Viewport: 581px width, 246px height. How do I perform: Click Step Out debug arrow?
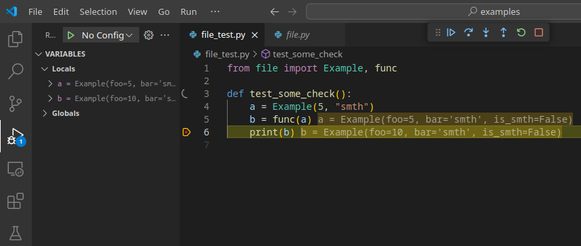pos(503,32)
